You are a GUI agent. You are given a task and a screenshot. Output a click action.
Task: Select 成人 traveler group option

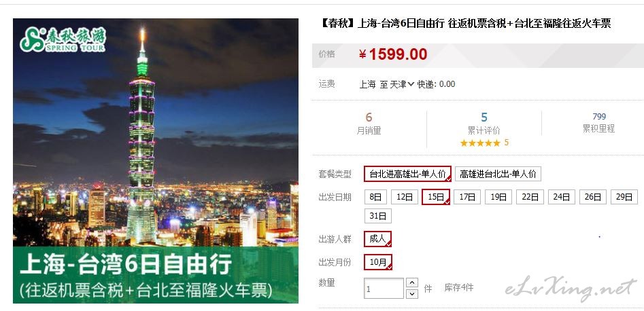click(377, 239)
